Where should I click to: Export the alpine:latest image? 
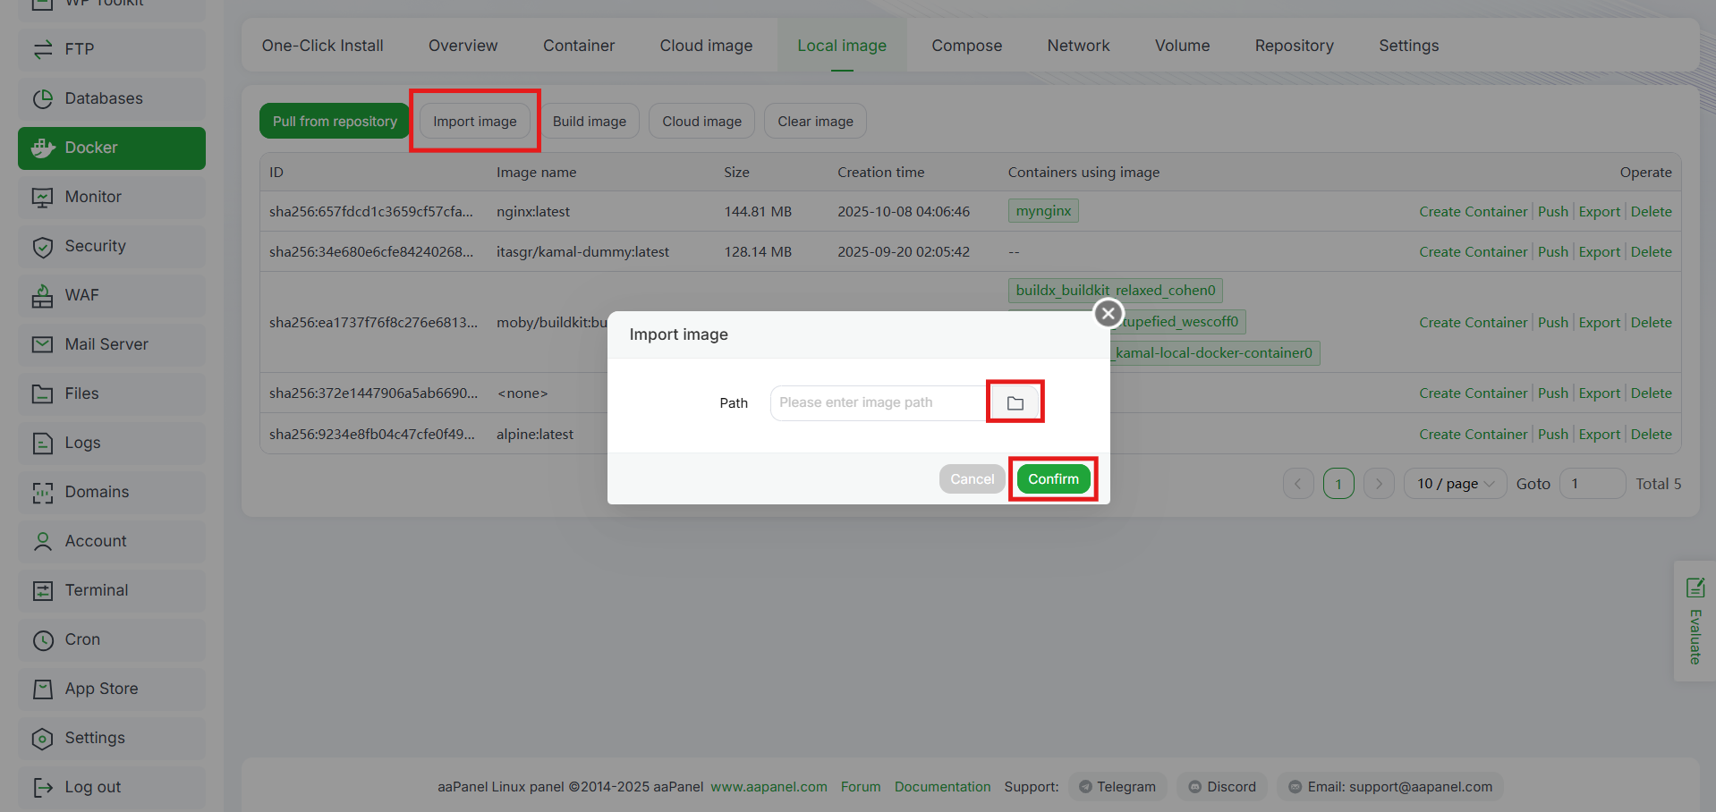[1599, 435]
